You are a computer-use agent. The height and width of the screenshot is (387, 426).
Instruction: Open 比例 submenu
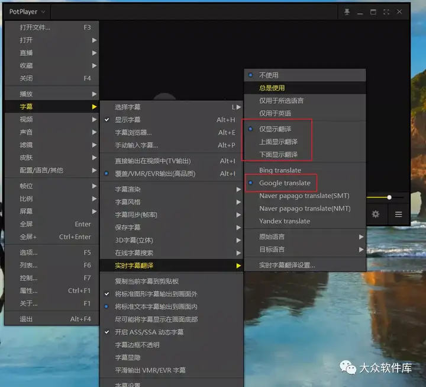[x=51, y=199]
